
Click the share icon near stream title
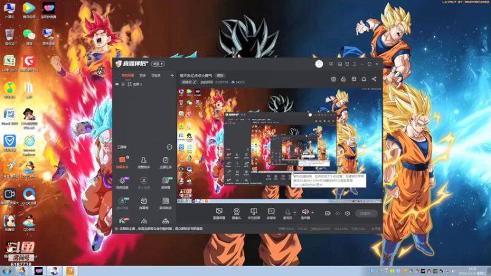(x=374, y=79)
